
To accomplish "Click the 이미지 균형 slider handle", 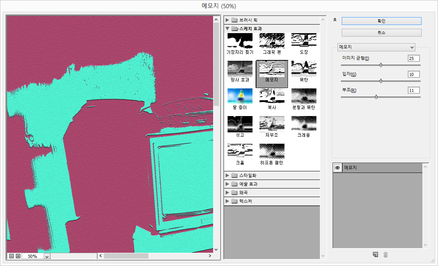I will tap(381, 65).
